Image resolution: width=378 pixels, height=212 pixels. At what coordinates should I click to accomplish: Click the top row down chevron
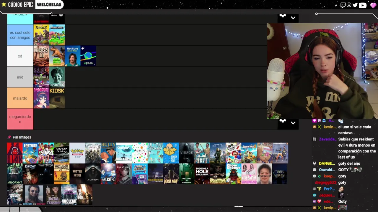(293, 18)
